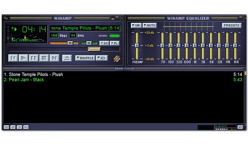
Task: Start playback with the large Play button
Action: pyautogui.click(x=23, y=58)
